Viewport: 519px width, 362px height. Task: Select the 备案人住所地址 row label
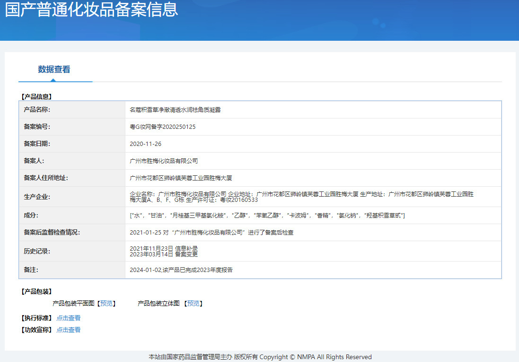[x=46, y=178]
